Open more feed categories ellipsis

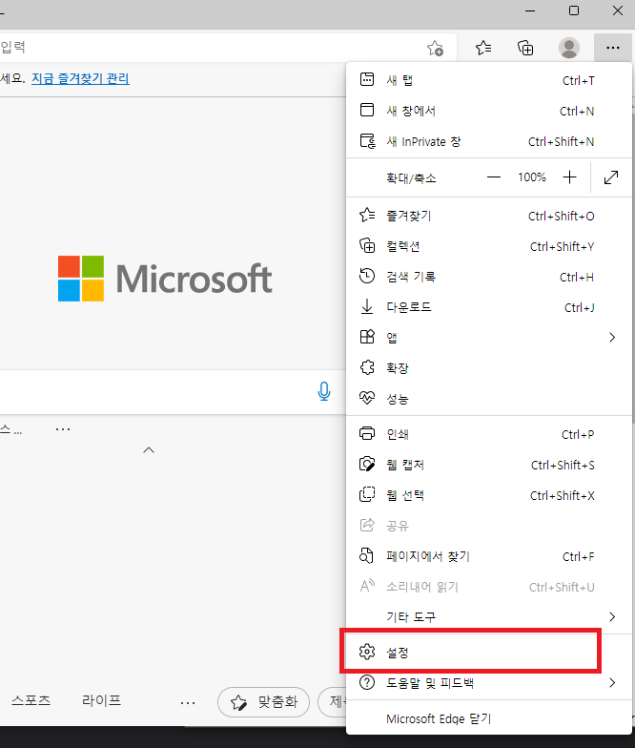click(188, 702)
